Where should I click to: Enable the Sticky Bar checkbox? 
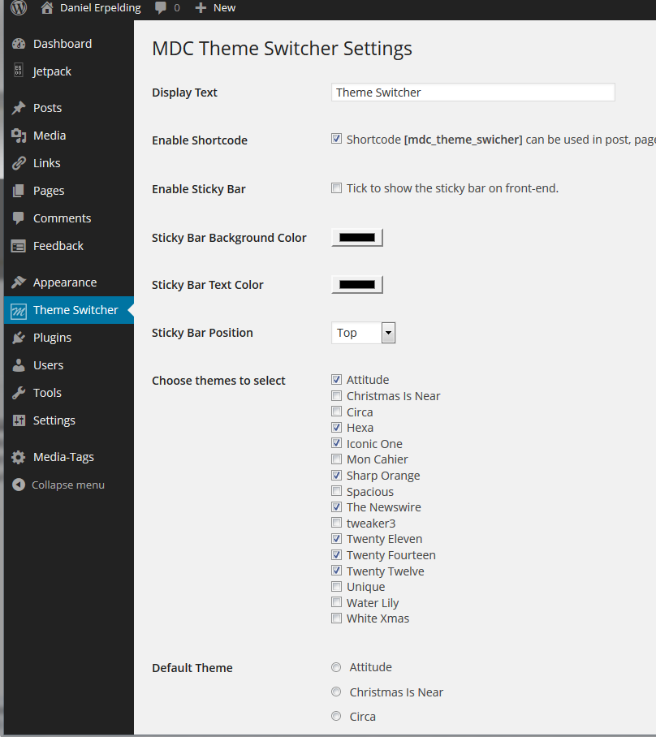coord(336,188)
